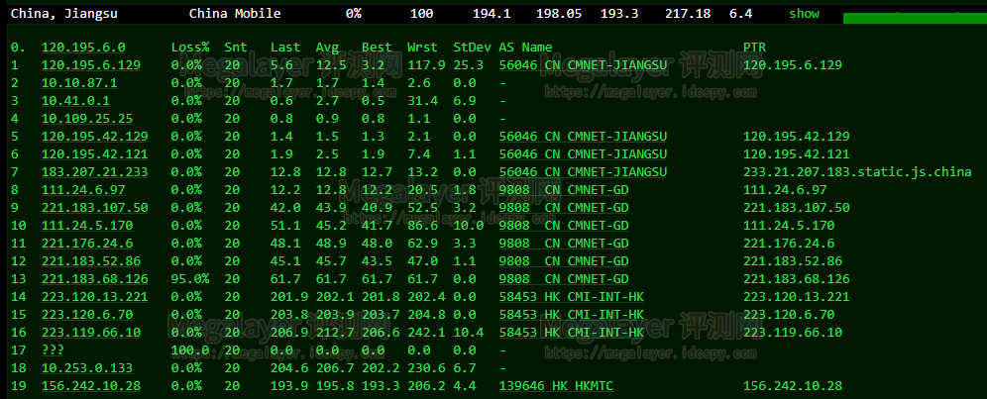Screen dimensions: 987x399
Task: Select the Loss% column header
Action: coord(190,48)
